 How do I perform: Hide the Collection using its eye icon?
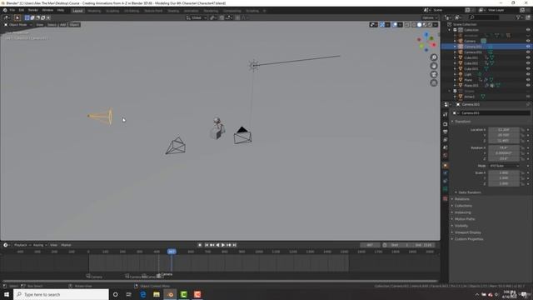coord(528,30)
